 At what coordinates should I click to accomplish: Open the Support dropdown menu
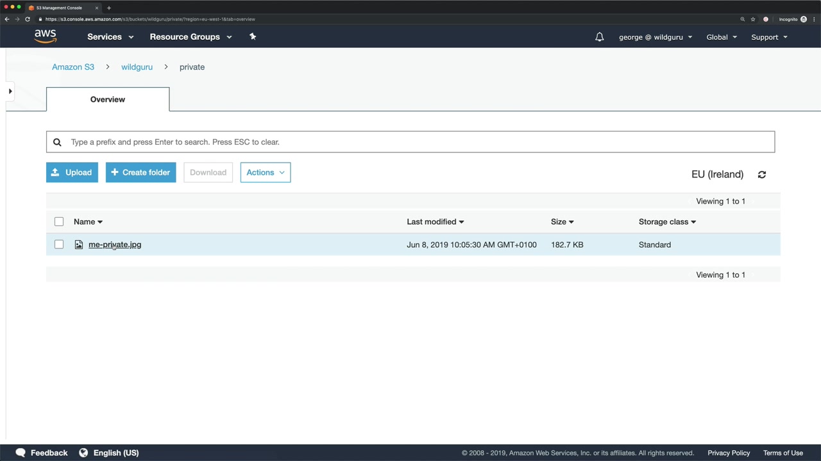(769, 37)
